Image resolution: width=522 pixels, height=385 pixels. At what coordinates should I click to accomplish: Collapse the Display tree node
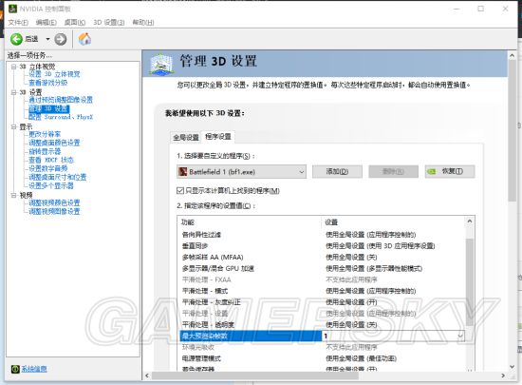pyautogui.click(x=13, y=126)
